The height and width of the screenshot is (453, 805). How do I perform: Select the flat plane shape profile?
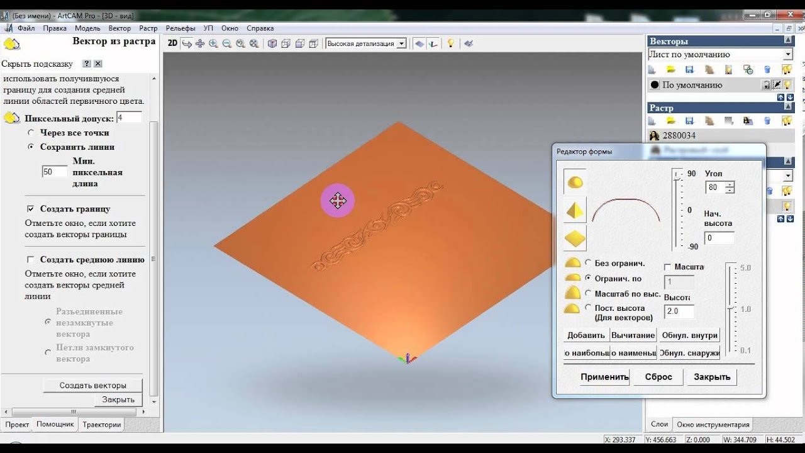575,239
